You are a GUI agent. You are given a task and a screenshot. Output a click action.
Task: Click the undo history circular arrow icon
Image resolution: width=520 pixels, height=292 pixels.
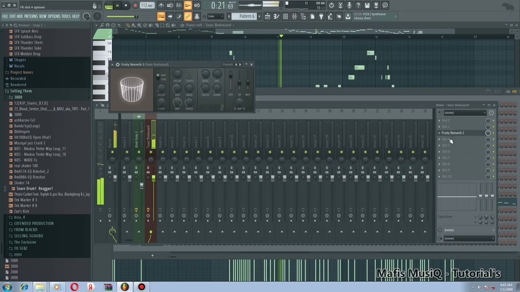coord(331,5)
